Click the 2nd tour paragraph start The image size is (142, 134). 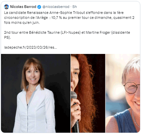click(11, 32)
